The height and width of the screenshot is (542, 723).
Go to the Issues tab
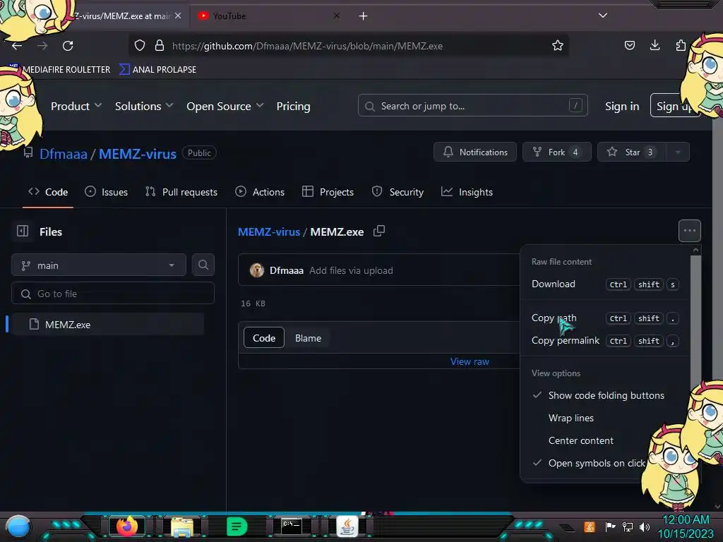pos(106,192)
